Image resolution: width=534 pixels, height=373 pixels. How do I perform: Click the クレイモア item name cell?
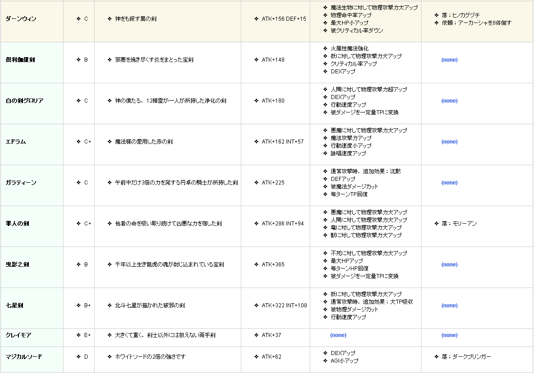pos(18,335)
